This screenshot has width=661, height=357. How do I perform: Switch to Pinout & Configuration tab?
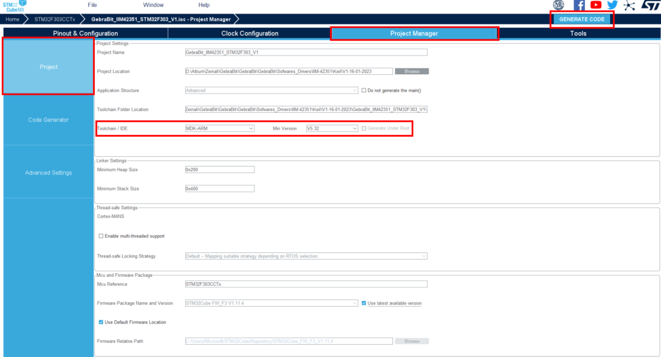point(85,34)
